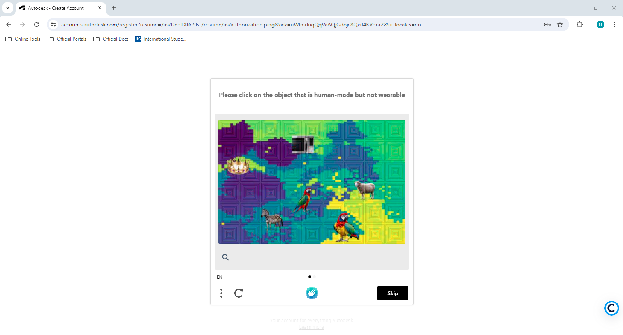
Task: Open the browser Extensions puzzle icon
Action: (580, 25)
